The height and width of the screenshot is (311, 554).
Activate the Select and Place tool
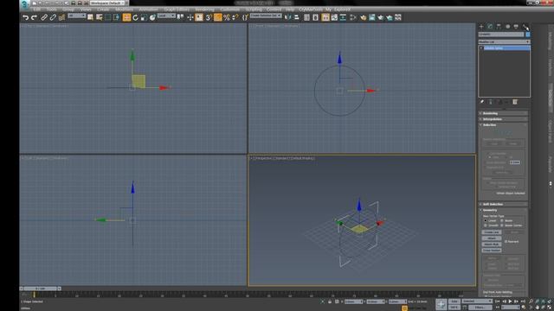point(152,17)
